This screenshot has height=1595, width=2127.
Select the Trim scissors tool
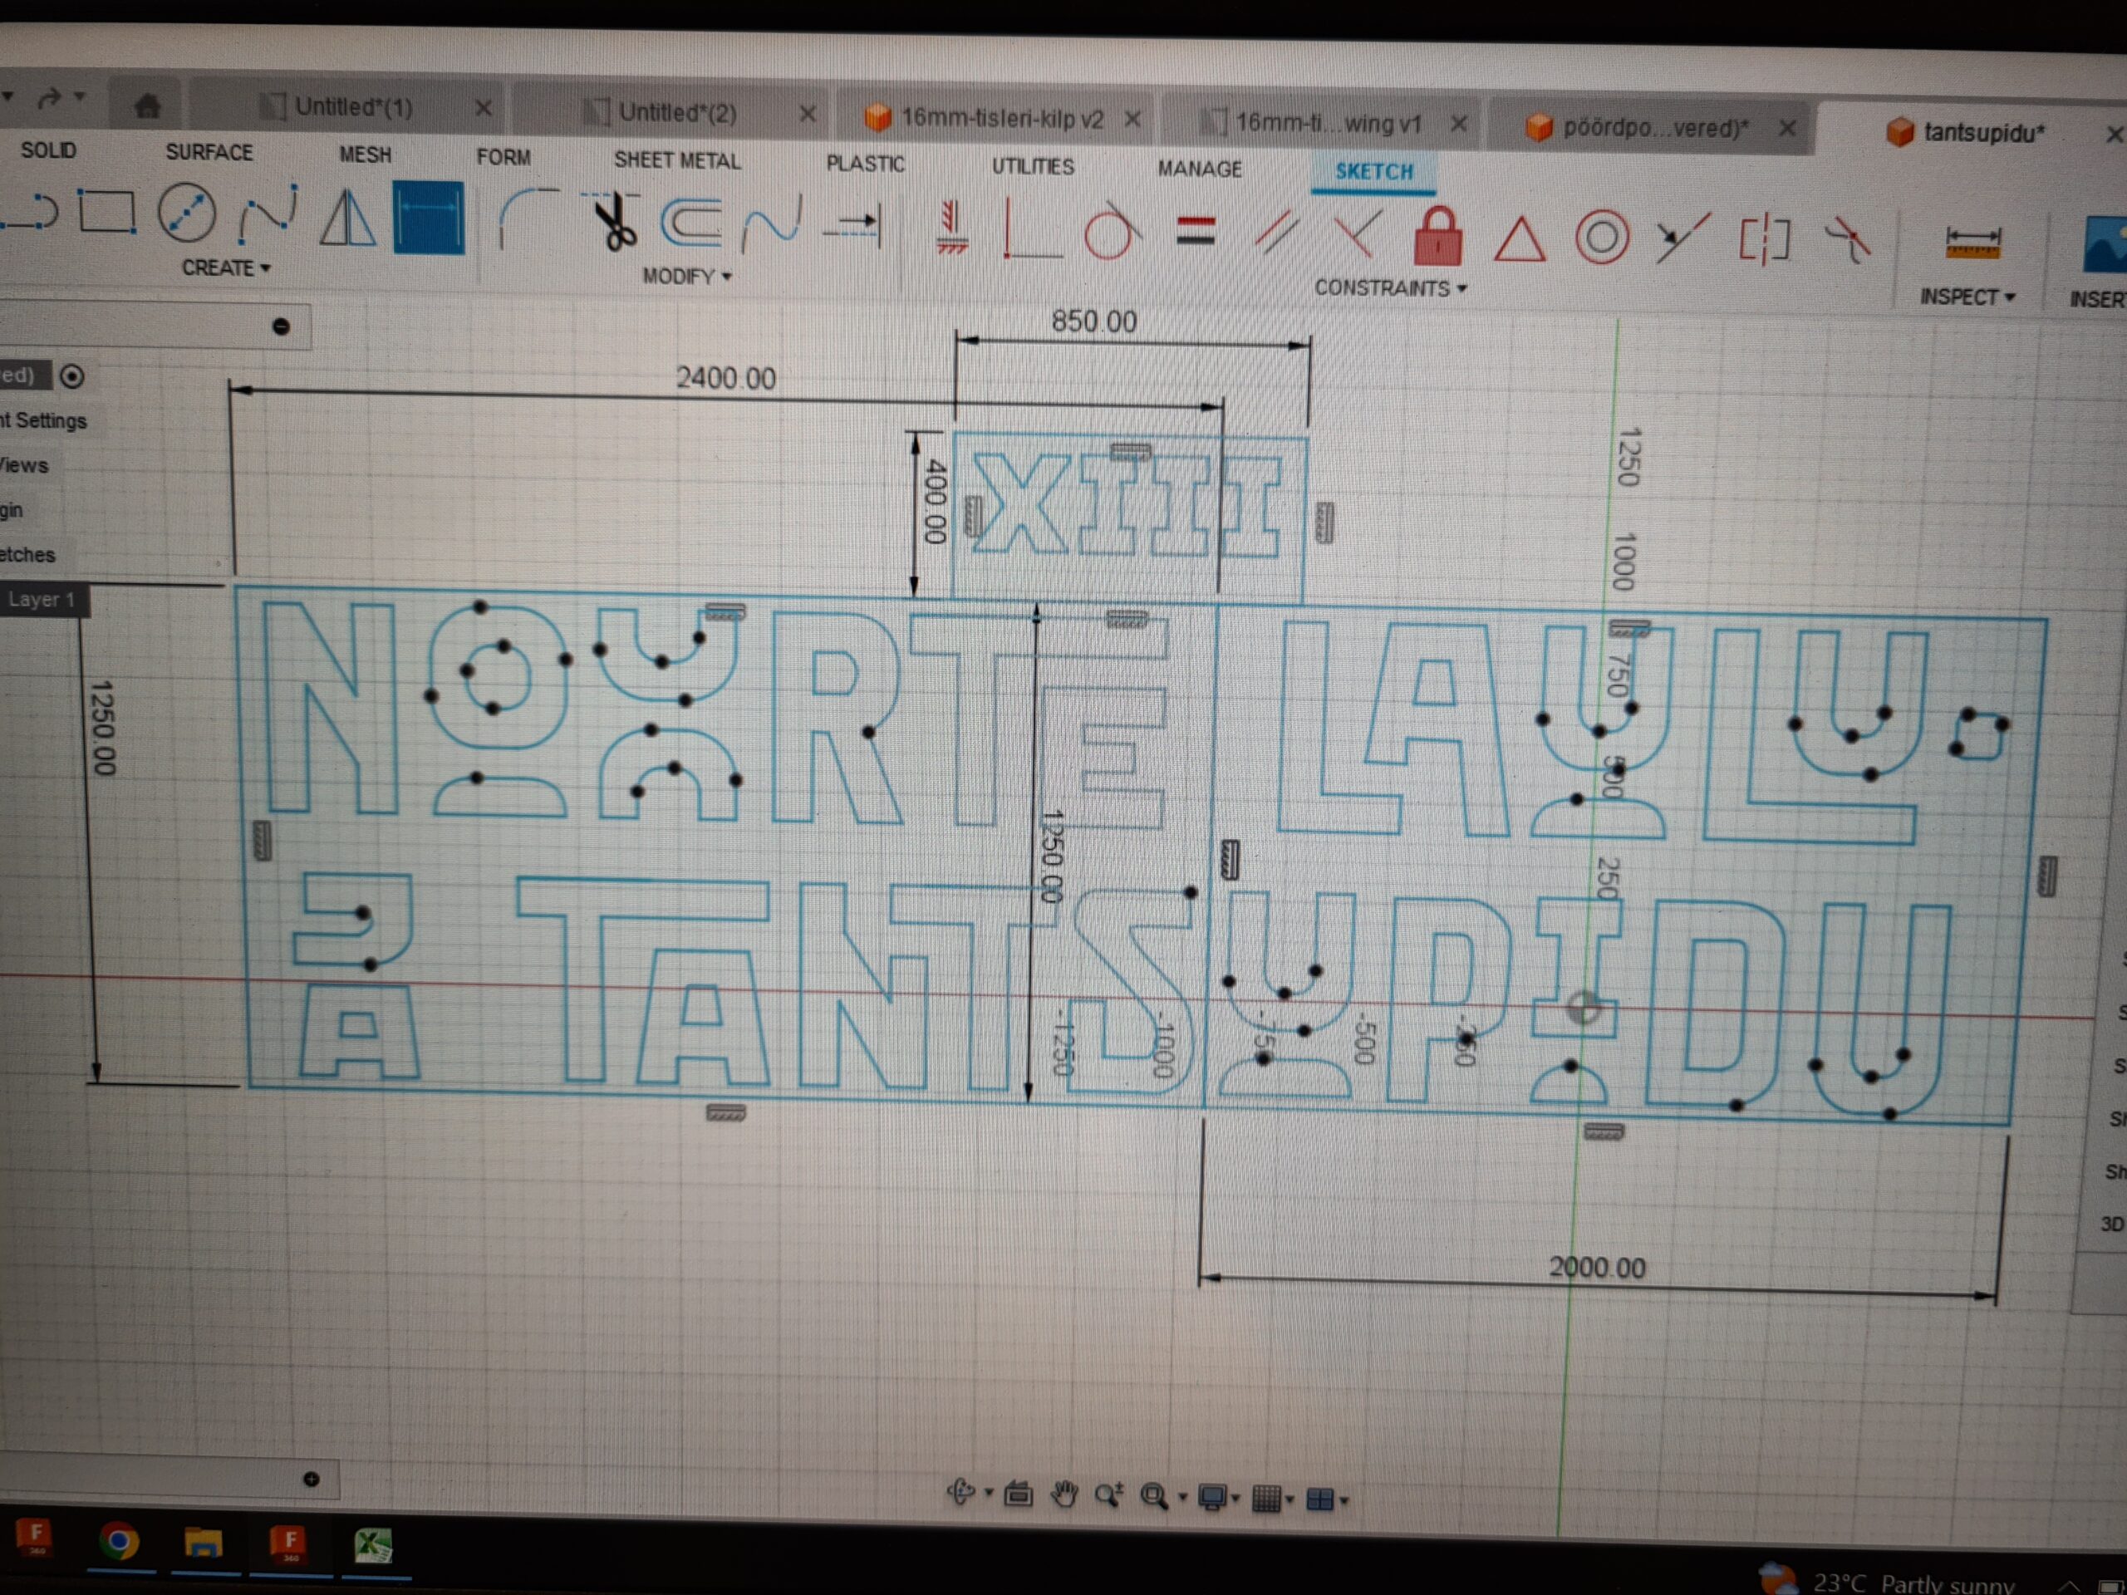click(616, 223)
